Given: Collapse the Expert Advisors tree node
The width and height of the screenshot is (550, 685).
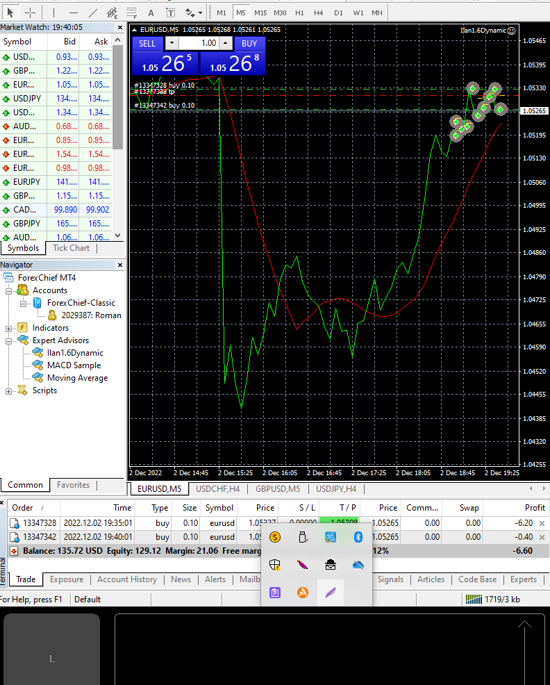Looking at the screenshot, I should (x=9, y=340).
